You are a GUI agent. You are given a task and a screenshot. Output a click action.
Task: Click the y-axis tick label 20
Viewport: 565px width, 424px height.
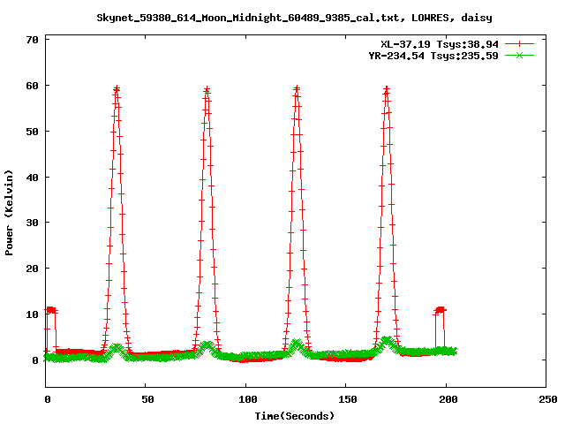33,269
